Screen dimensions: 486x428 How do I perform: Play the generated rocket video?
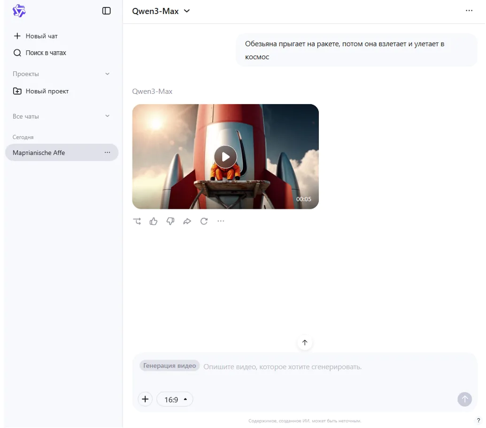[225, 157]
